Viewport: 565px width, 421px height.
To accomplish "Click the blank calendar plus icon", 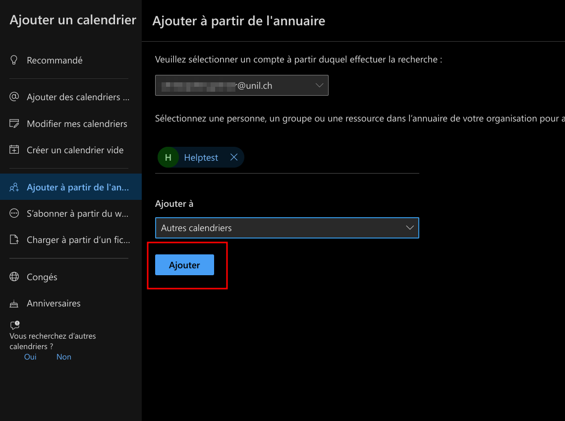I will [14, 150].
